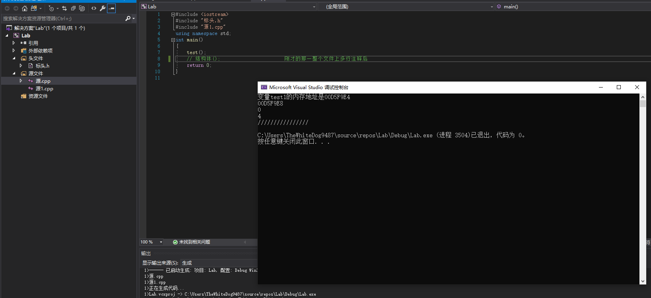Click 'using namespace std;' on line 4
Viewport: 651px width, 298px height.
(203, 33)
